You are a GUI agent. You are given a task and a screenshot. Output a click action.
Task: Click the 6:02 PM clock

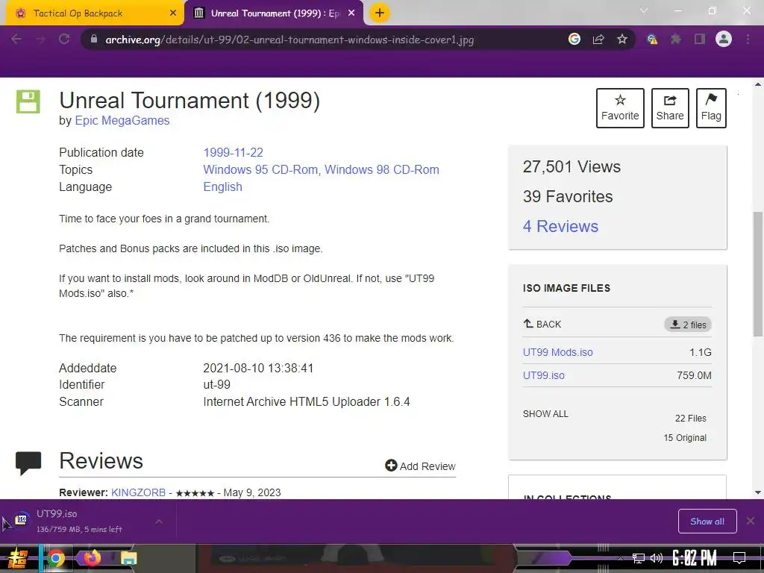click(695, 558)
